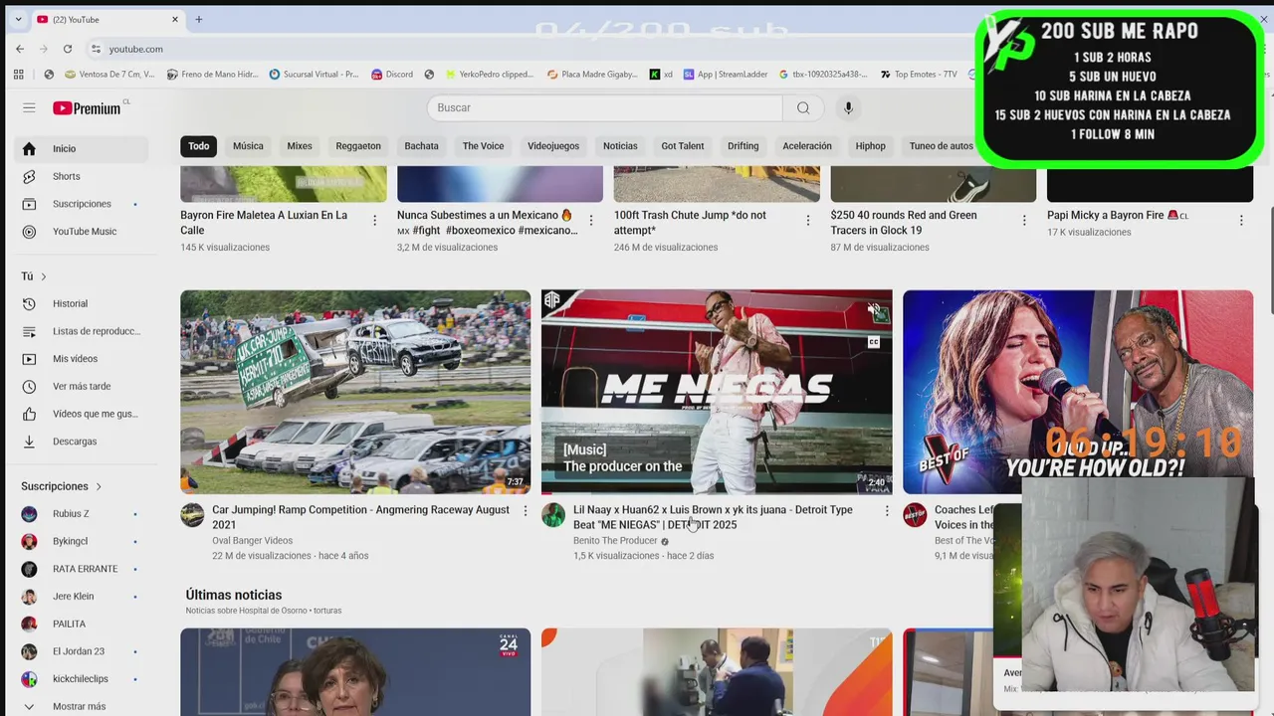
Task: Open the Chrome apps grid in bookmarks bar
Action: 18,74
